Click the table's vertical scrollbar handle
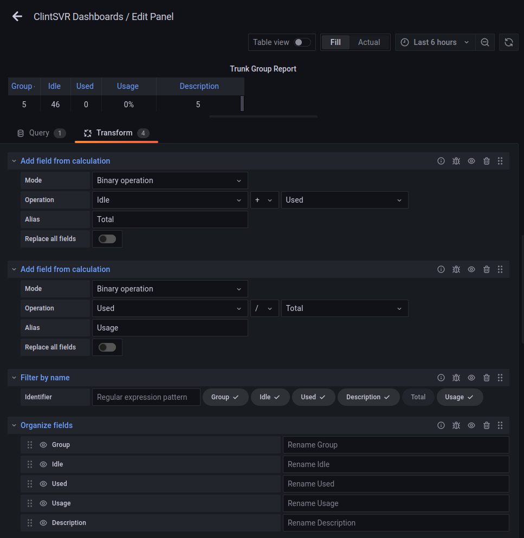Image resolution: width=524 pixels, height=538 pixels. [x=242, y=103]
